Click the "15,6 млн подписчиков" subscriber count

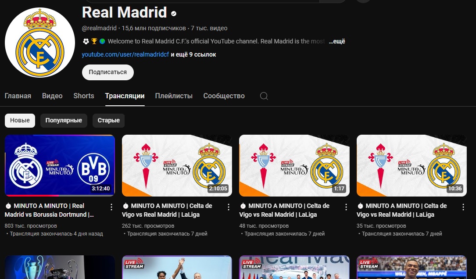click(154, 28)
